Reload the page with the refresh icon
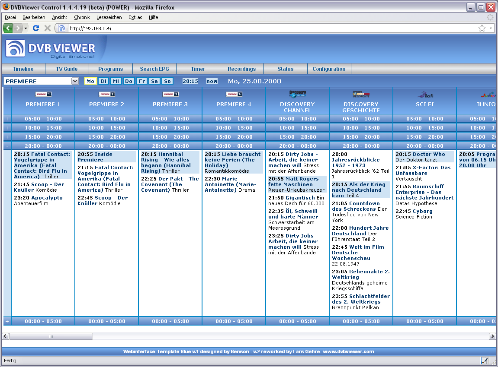Image resolution: width=498 pixels, height=367 pixels. (x=36, y=28)
